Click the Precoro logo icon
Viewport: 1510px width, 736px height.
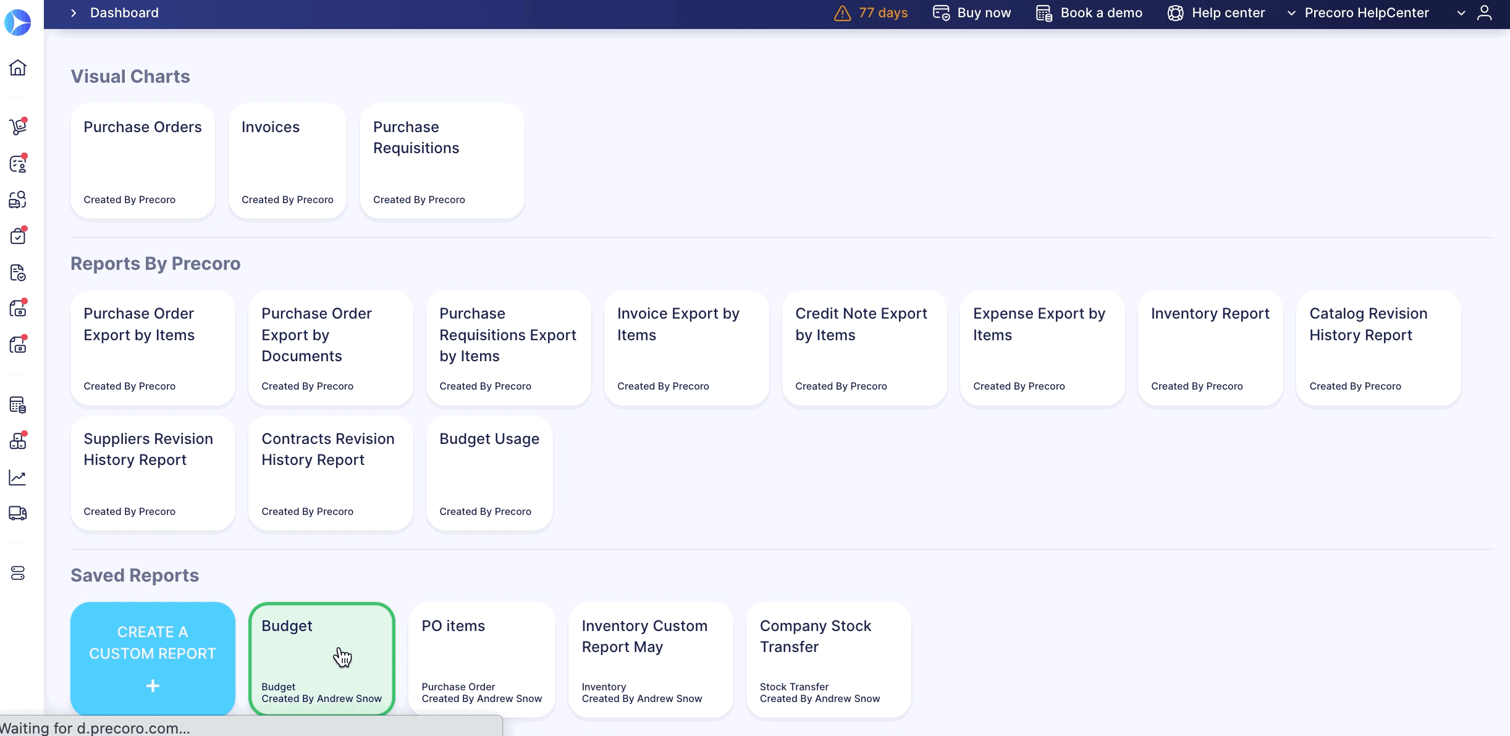pos(17,23)
